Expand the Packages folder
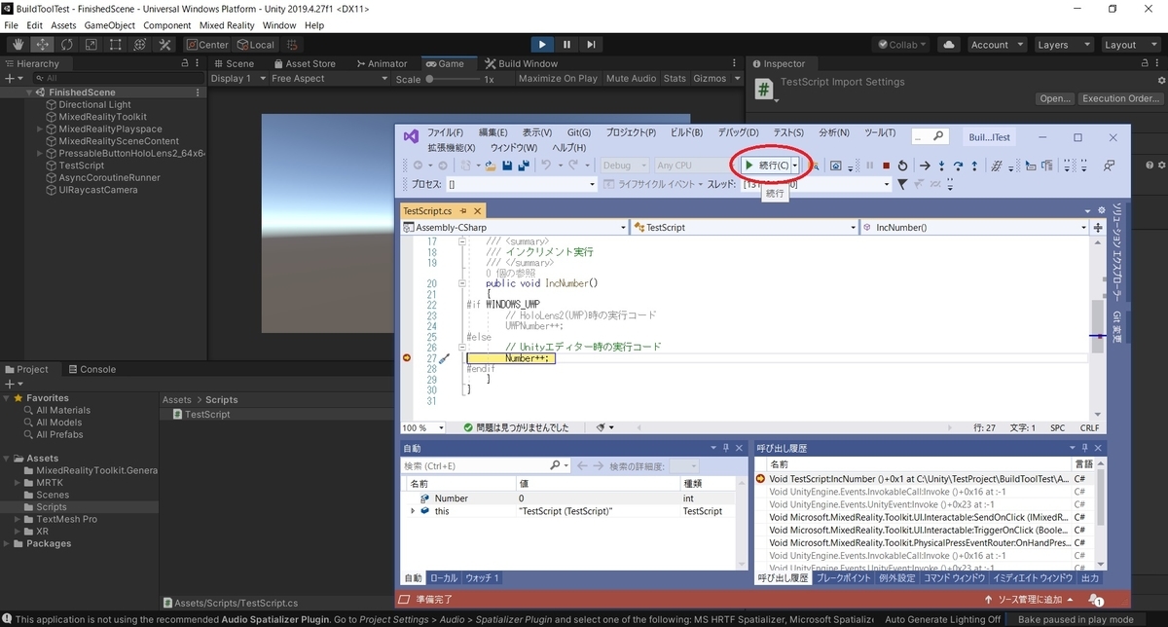Viewport: 1168px width, 627px height. [7, 543]
